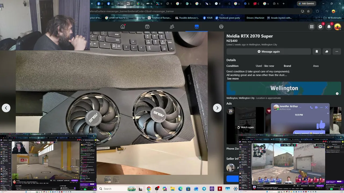Close the Jennifer Arthur chat window
This screenshot has width=344, height=193.
pos(326,107)
